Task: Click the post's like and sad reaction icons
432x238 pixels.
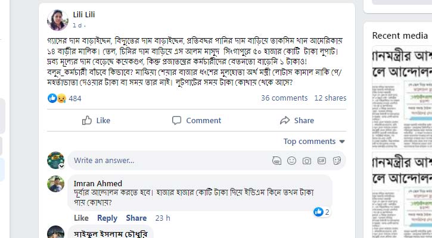Action: [57, 98]
